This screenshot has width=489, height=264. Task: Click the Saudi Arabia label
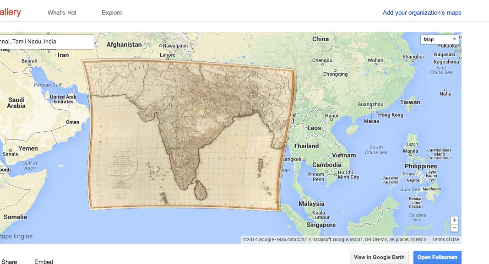pos(16,103)
